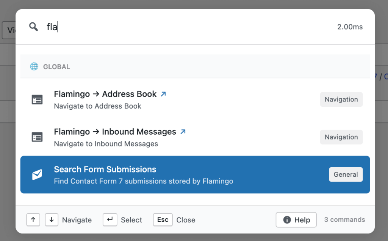Click the globe icon beside GLOBAL
This screenshot has height=241, width=388.
(x=34, y=66)
